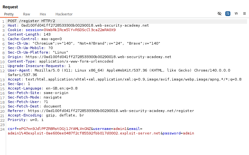Click line number 24 in gutter
The image size is (249, 155).
coord(3,129)
